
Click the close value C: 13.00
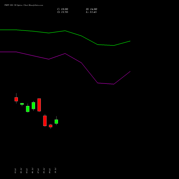tap(63, 9)
